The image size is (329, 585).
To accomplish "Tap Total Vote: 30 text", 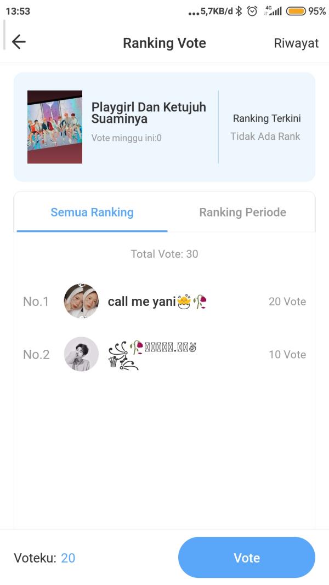I will coord(164,254).
